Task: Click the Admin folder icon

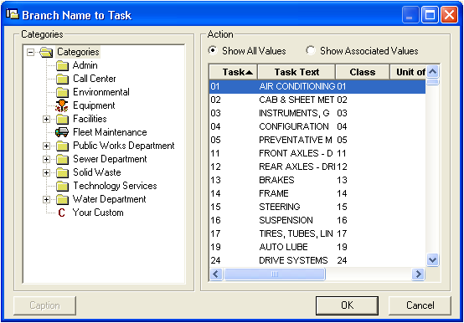Action: coord(63,65)
